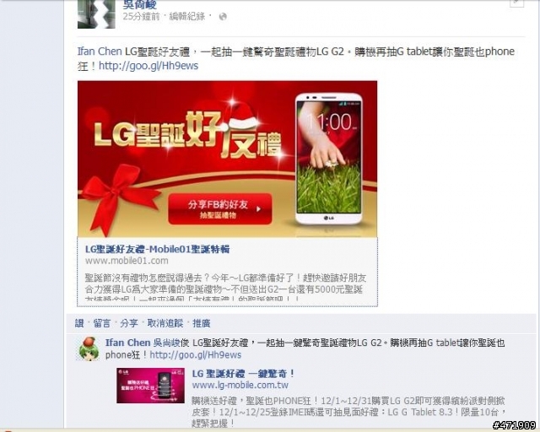Open the 25分鐘前 timestamp link
The height and width of the screenshot is (432, 540).
(141, 17)
